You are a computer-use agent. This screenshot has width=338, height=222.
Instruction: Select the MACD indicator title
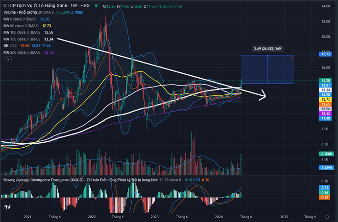point(81,180)
